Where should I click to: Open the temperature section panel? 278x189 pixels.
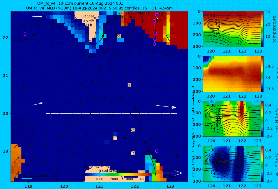pos(232,29)
